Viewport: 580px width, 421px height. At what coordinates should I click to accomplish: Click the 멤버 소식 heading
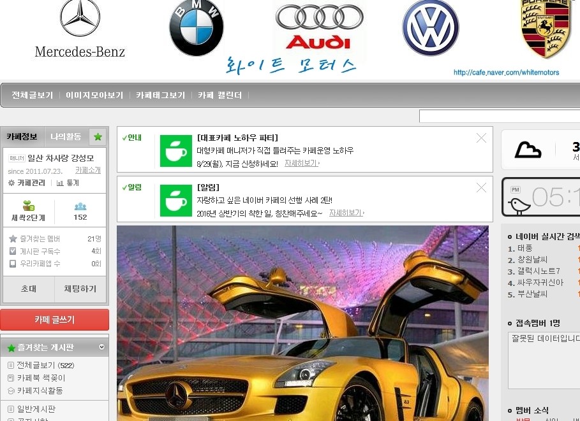coord(532,410)
